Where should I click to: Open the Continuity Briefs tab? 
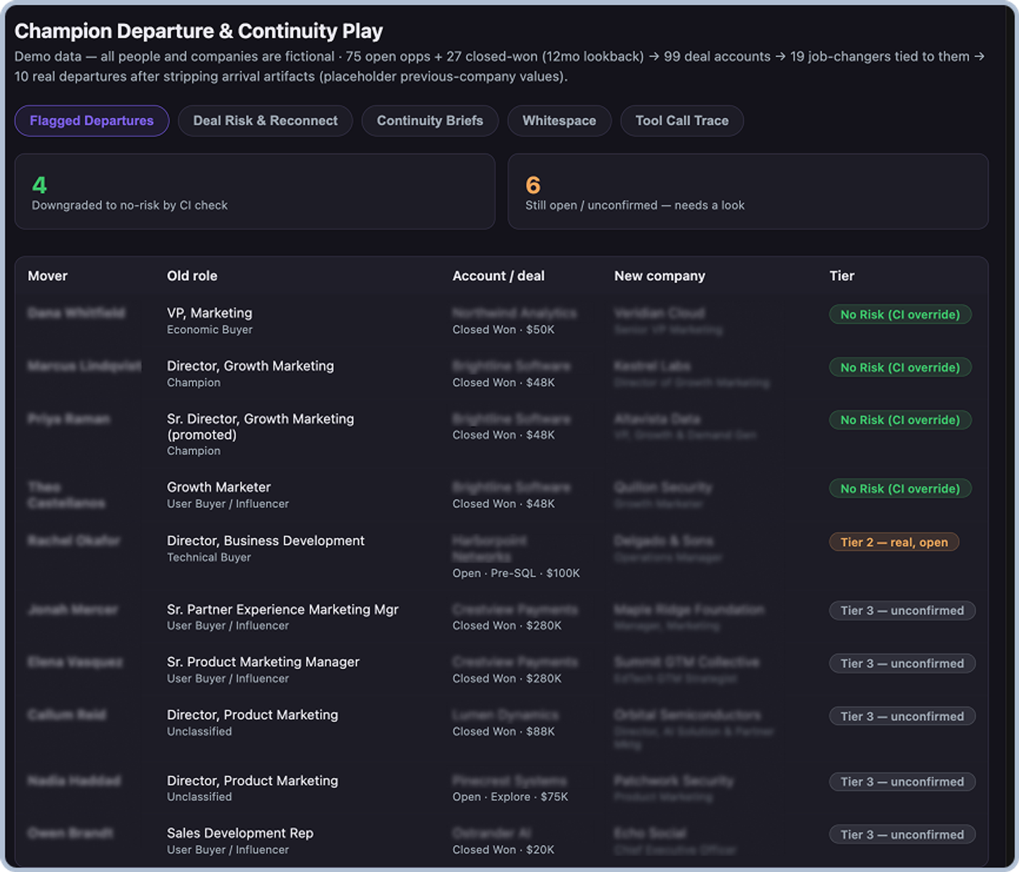coord(429,121)
